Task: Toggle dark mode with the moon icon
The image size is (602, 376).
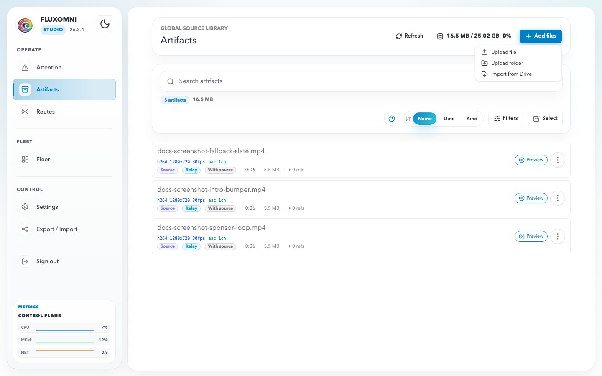Action: pos(105,24)
